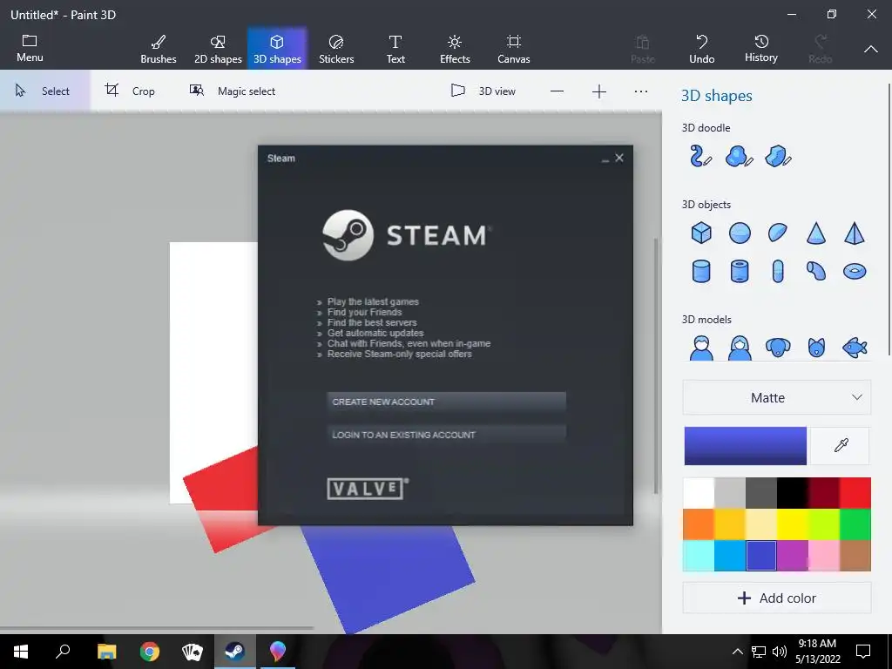Click the current blue color preview
This screenshot has width=892, height=669.
(745, 445)
